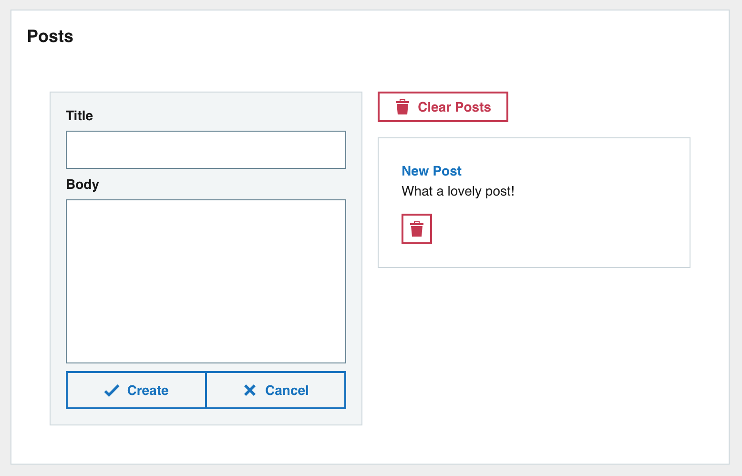Screen dimensions: 742x476
Task: Click the Clear Posts button
Action: click(443, 107)
